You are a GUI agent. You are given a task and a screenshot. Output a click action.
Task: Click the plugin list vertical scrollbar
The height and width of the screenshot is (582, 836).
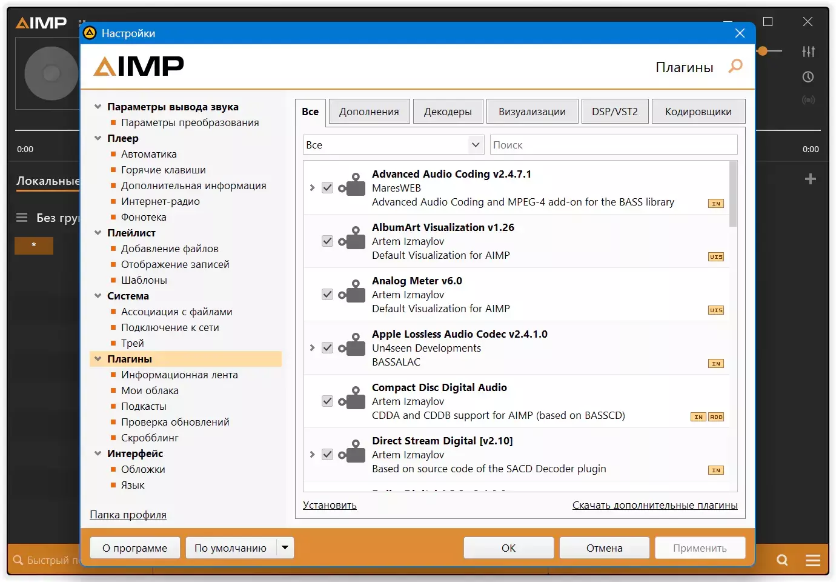pyautogui.click(x=733, y=194)
